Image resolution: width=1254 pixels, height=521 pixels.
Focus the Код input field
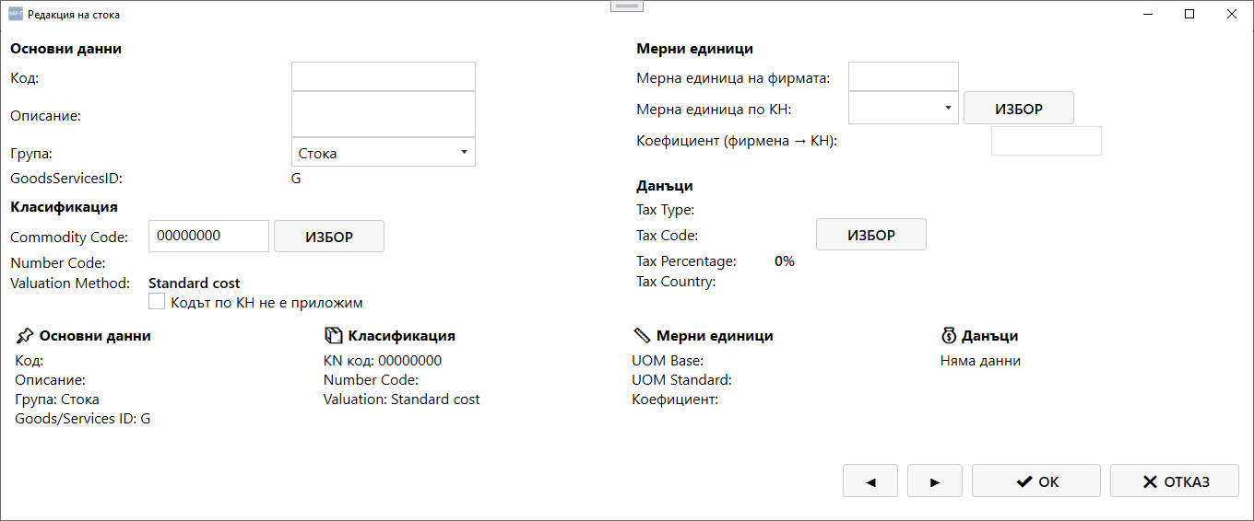384,76
